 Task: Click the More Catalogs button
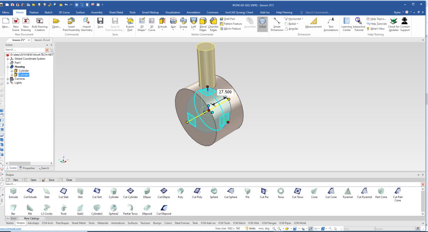tap(32, 218)
